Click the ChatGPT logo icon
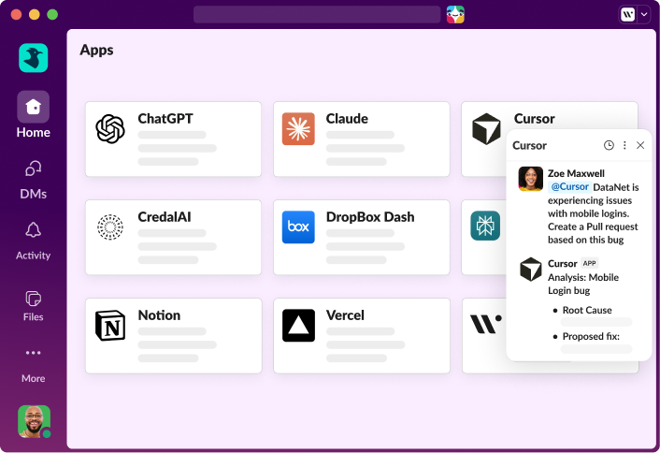 110,129
